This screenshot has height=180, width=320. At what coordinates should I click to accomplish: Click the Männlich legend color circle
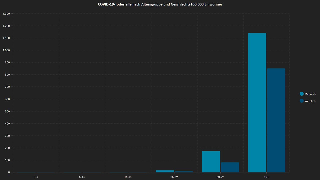(x=302, y=94)
